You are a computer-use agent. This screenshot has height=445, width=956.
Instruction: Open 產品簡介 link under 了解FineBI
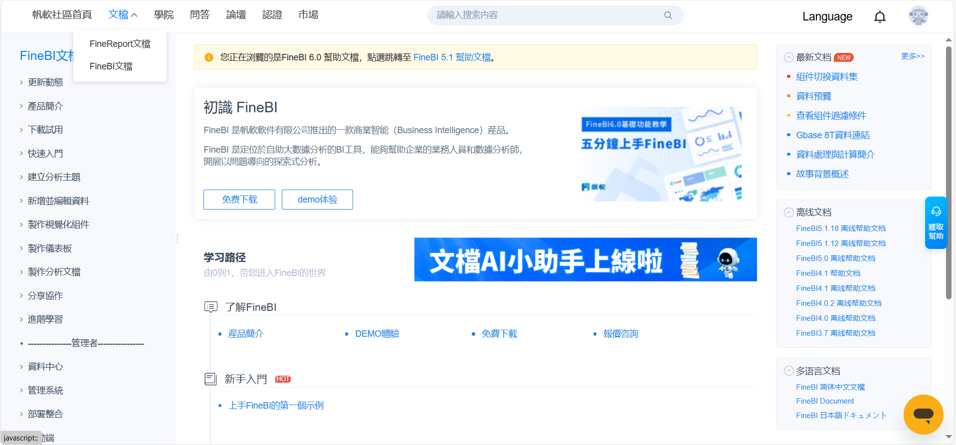click(x=246, y=334)
